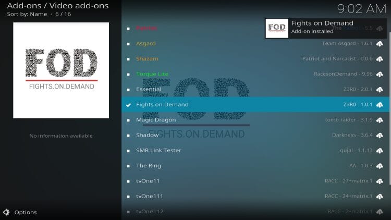Click cloud download icon for Magic Dragon
Image resolution: width=391 pixels, height=220 pixels.
[x=380, y=120]
